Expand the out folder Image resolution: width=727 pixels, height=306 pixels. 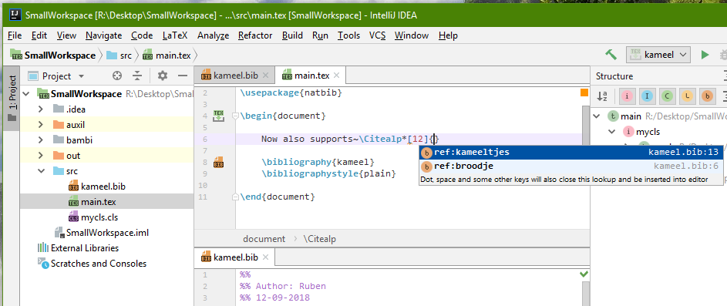(x=41, y=156)
